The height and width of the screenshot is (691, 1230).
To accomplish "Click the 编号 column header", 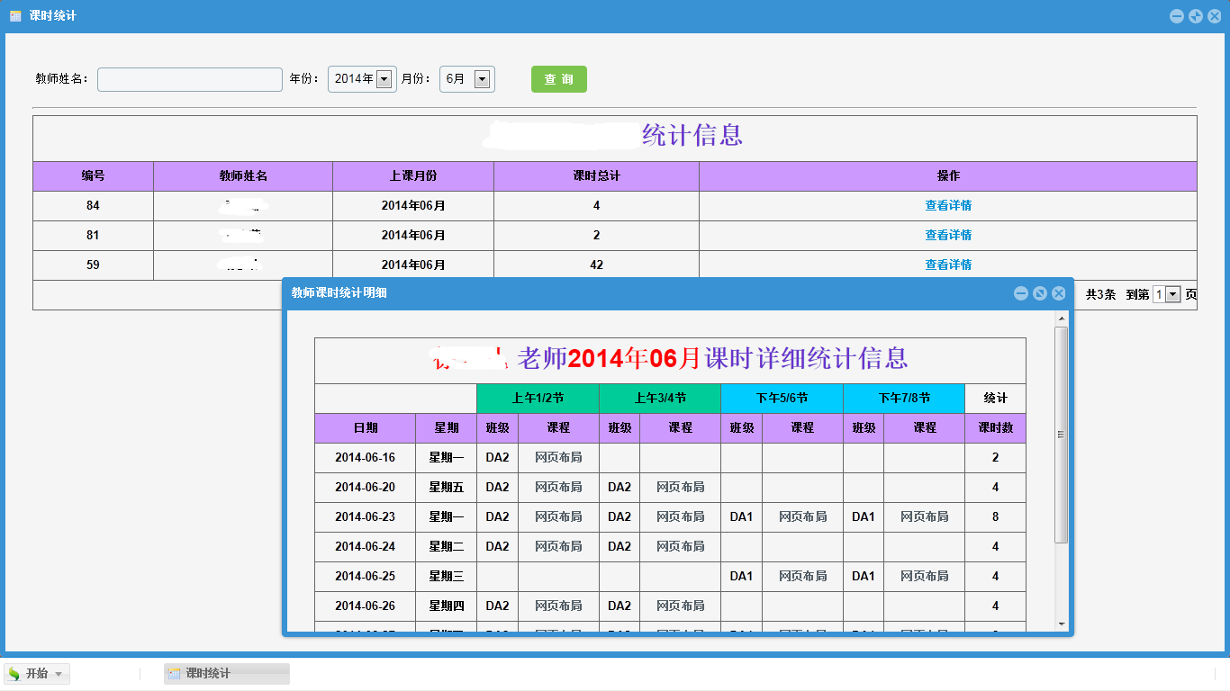I will pyautogui.click(x=94, y=176).
